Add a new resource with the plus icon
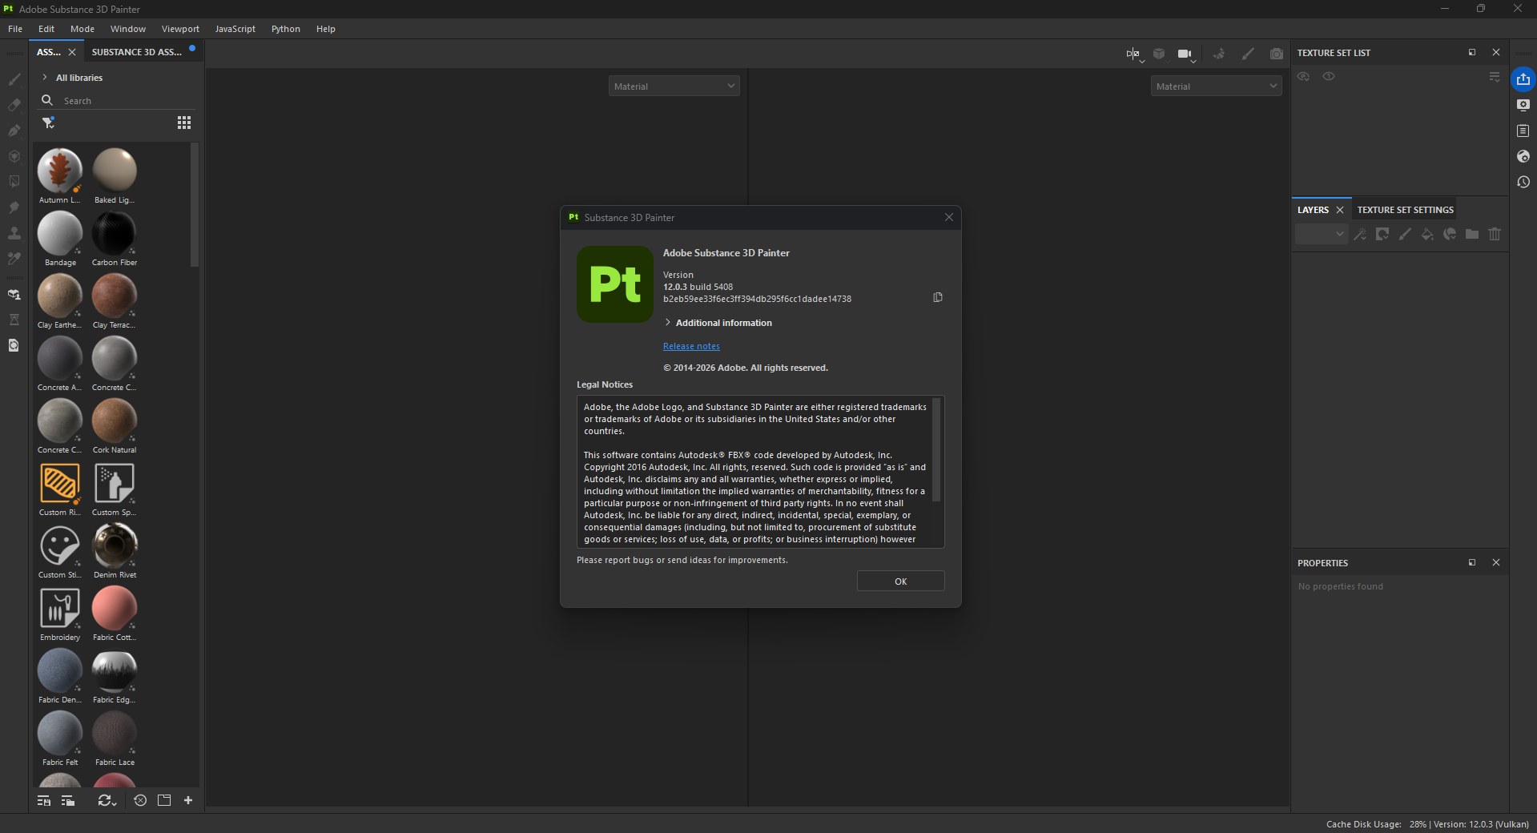Viewport: 1537px width, 833px height. pyautogui.click(x=188, y=800)
